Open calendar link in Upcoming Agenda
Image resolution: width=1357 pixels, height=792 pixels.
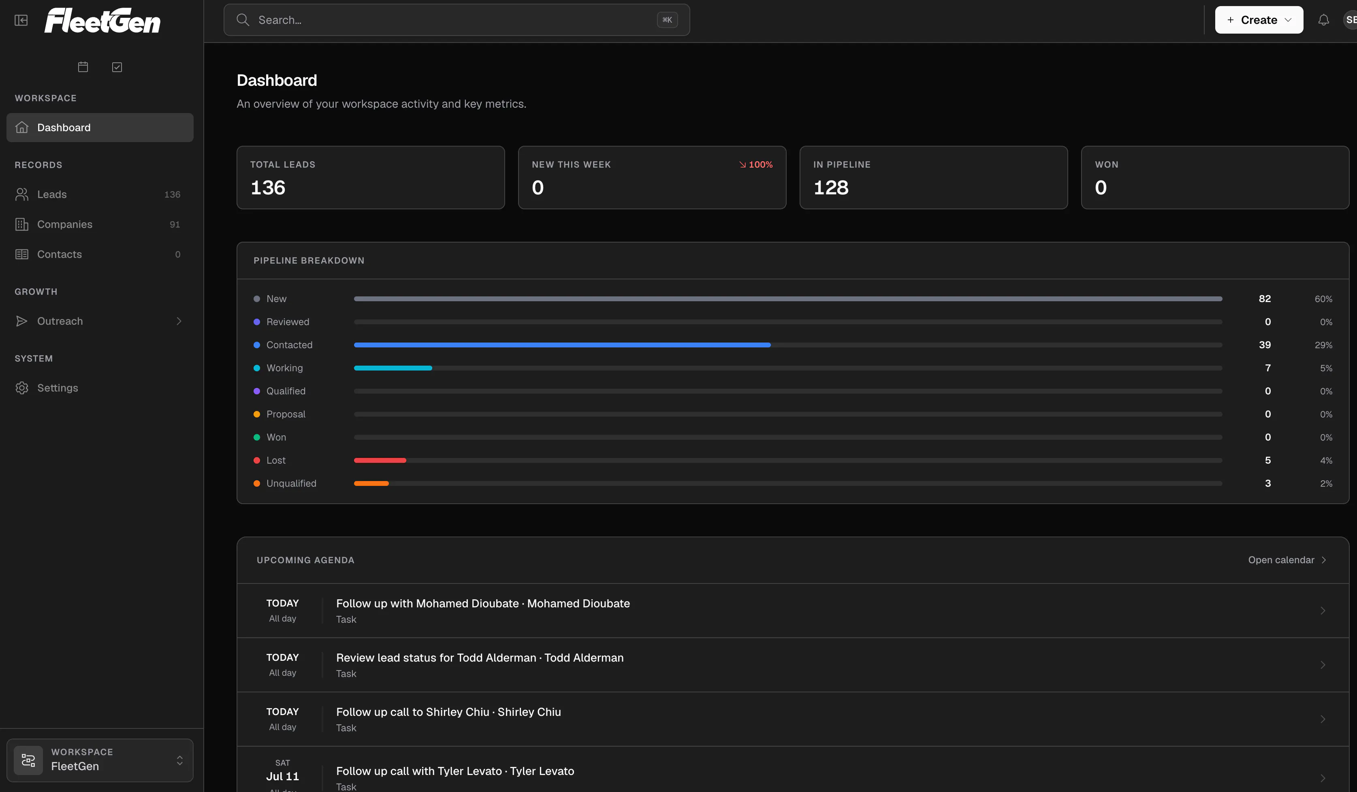1287,560
